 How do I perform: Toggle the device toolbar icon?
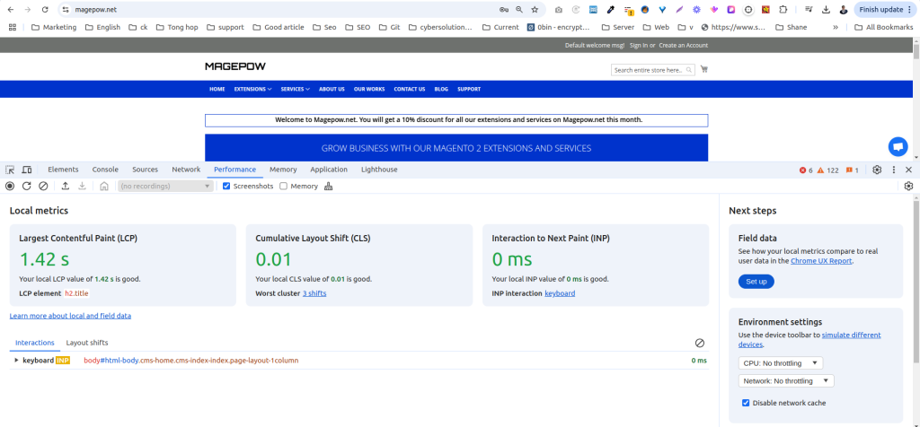(x=26, y=170)
